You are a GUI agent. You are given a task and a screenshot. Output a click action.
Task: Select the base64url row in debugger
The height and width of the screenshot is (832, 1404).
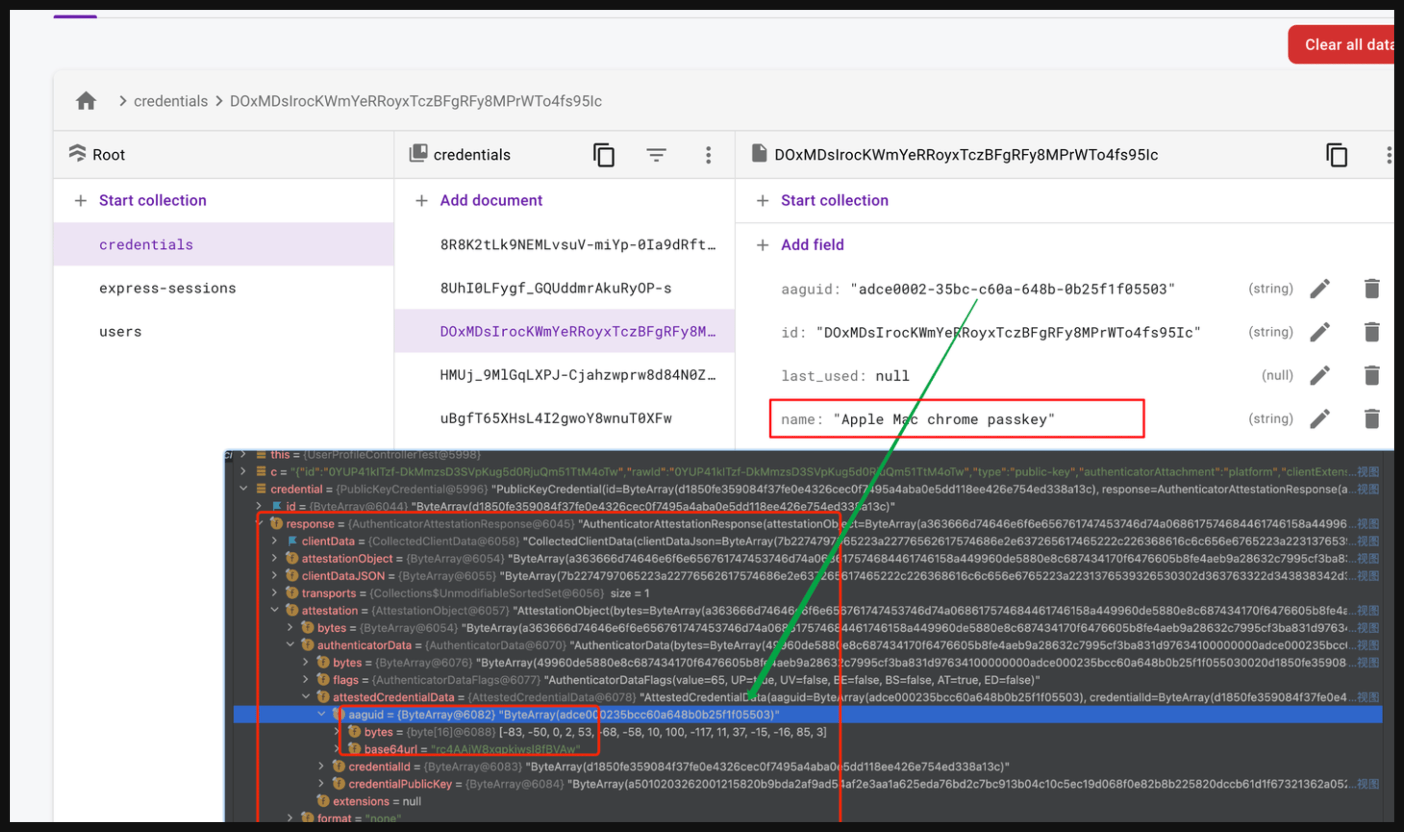pyautogui.click(x=807, y=749)
